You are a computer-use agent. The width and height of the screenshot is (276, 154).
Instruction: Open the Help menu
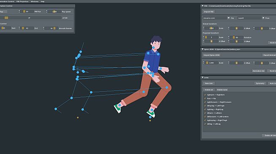click(x=43, y=1)
